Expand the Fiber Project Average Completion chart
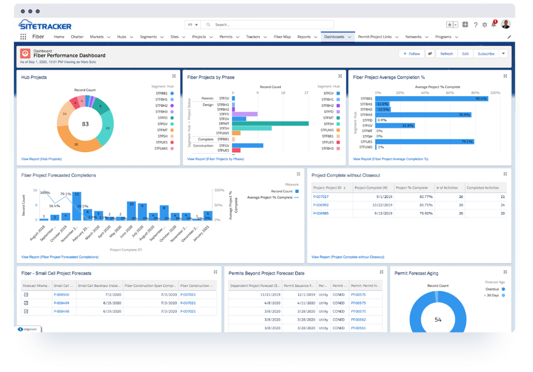 pyautogui.click(x=505, y=76)
